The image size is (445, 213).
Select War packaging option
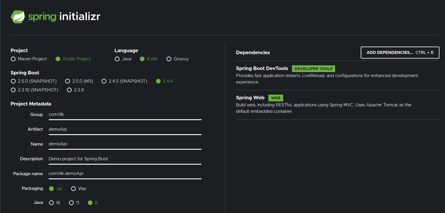(x=73, y=189)
